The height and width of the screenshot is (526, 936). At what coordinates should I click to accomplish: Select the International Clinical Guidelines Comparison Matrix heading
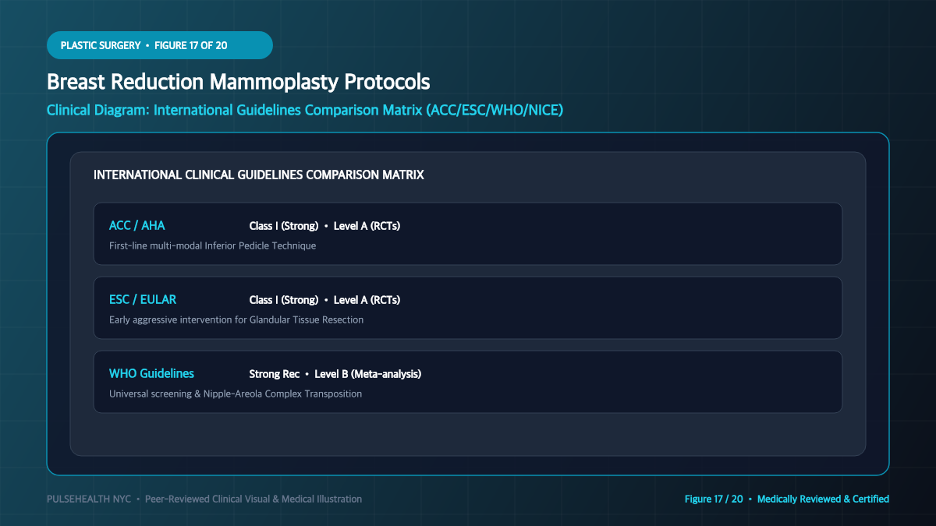259,175
